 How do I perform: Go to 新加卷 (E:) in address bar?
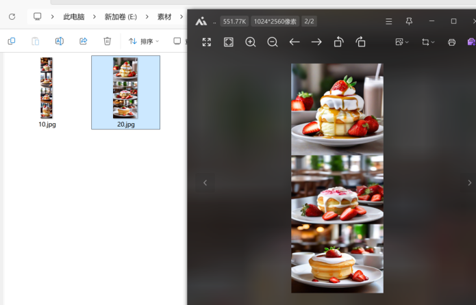[121, 16]
